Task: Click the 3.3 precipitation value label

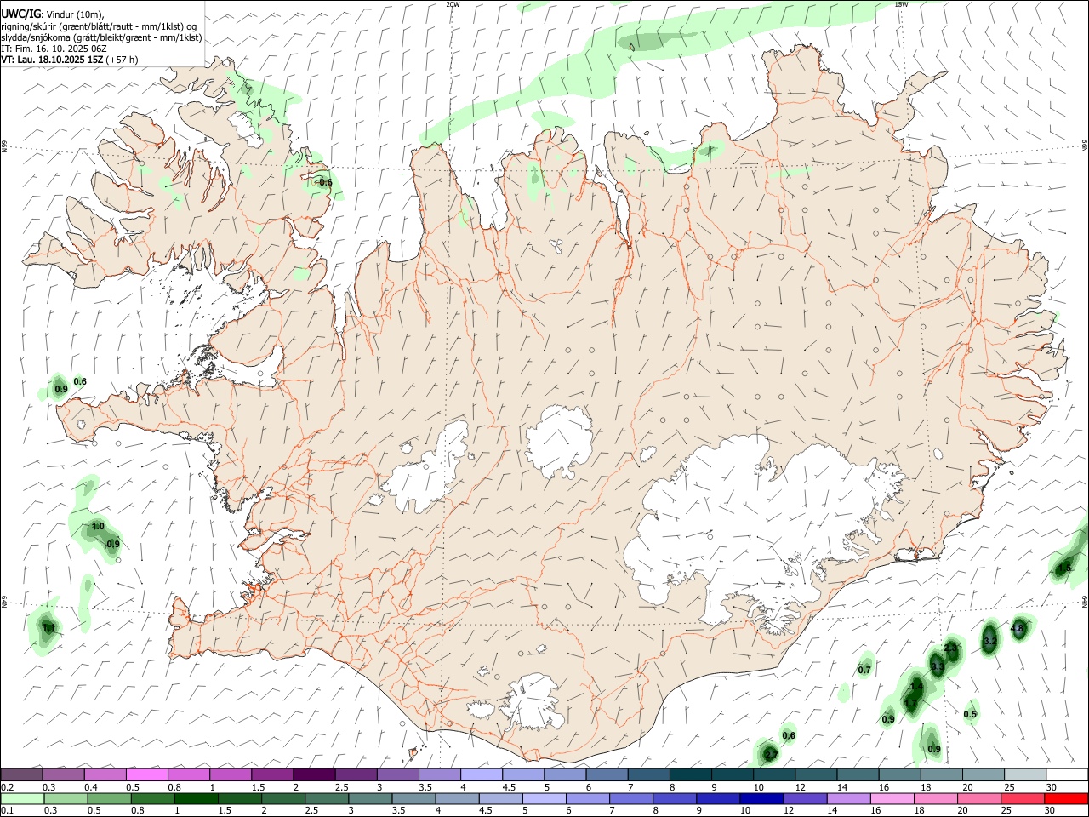Action: (x=937, y=666)
